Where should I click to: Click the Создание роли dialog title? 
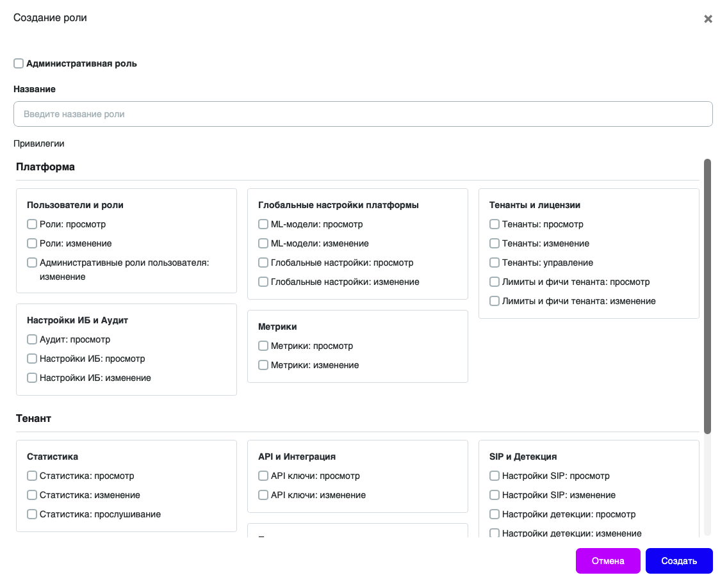(50, 17)
